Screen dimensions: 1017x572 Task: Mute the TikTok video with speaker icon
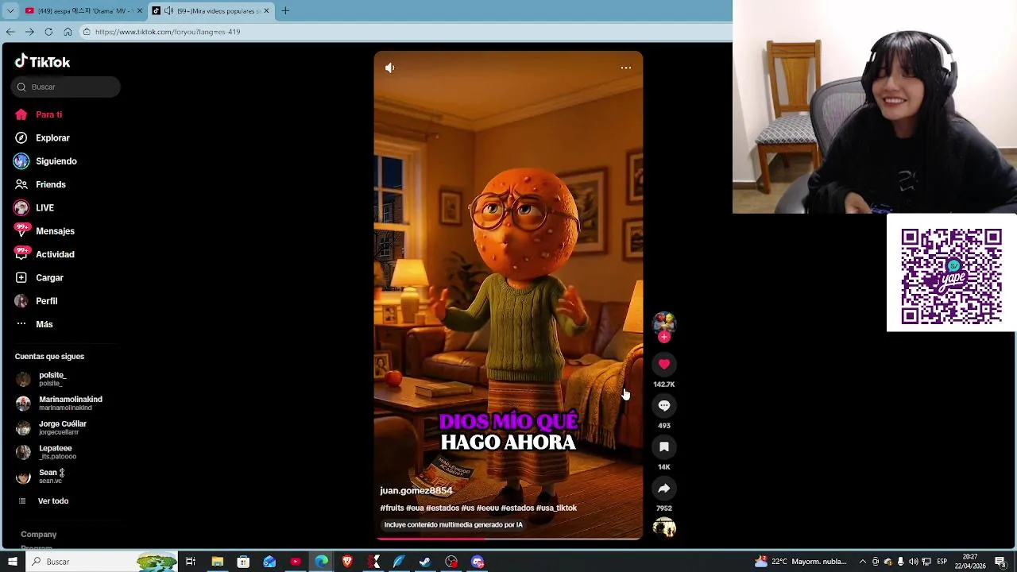point(389,68)
